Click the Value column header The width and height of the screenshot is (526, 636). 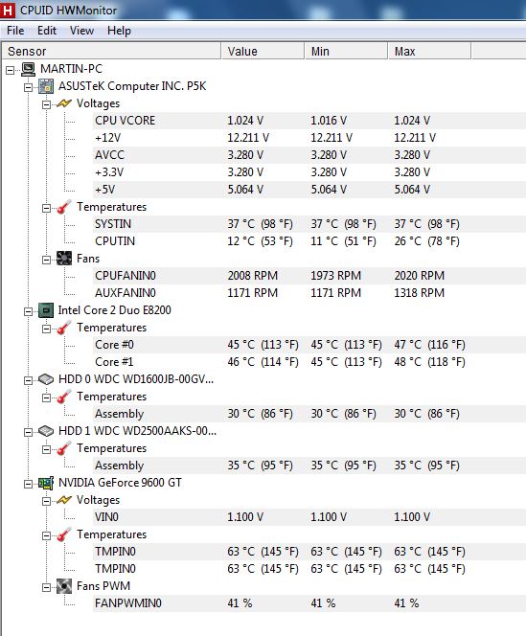coord(263,51)
